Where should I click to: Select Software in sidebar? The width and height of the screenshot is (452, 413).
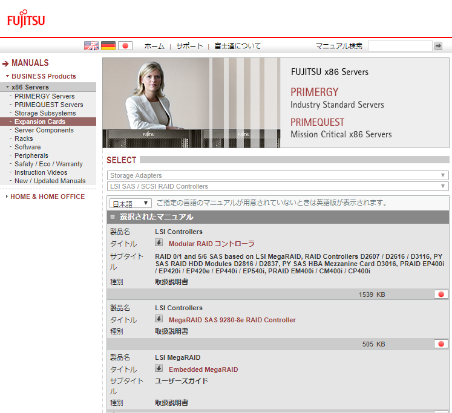click(28, 147)
